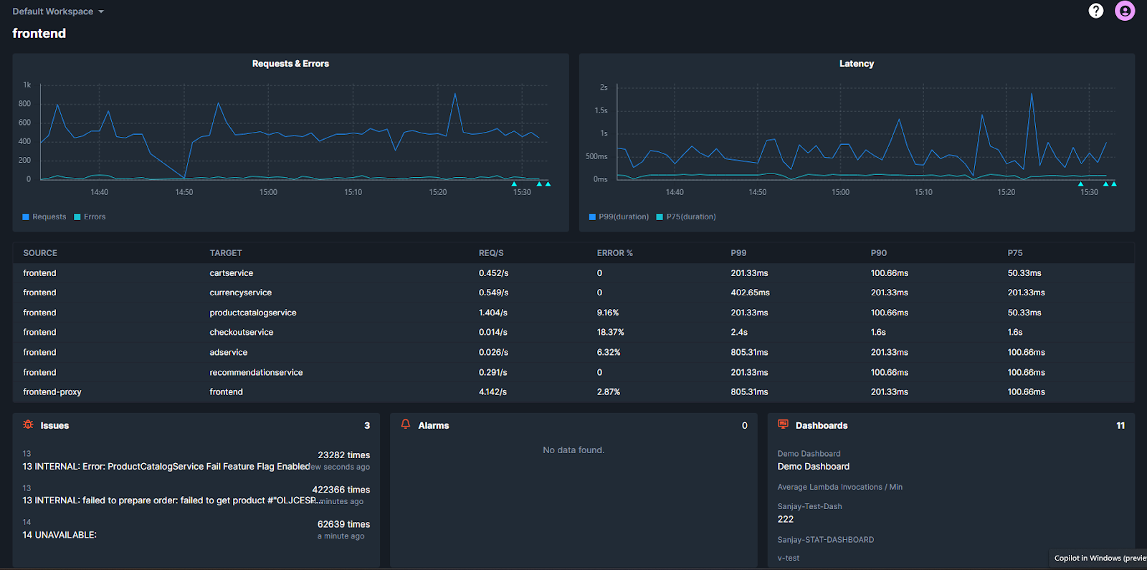Screen dimensions: 1147x570
Task: Select the checkoutservice target row
Action: coord(573,332)
